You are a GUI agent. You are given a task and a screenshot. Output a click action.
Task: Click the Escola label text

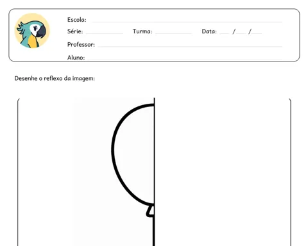coord(77,20)
